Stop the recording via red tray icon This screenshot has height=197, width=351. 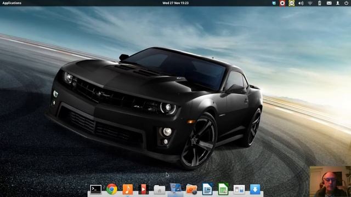coord(282,3)
